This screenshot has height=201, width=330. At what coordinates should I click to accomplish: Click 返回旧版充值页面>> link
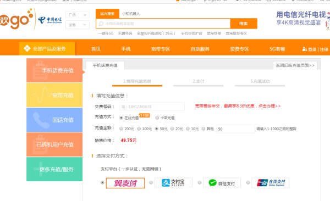[x=295, y=65]
